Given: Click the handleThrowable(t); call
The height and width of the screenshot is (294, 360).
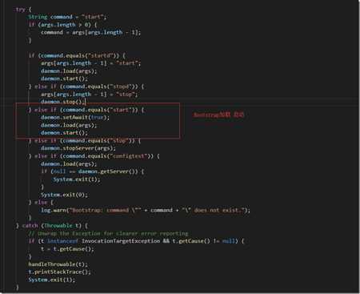Looking at the screenshot, I should click(x=58, y=264).
